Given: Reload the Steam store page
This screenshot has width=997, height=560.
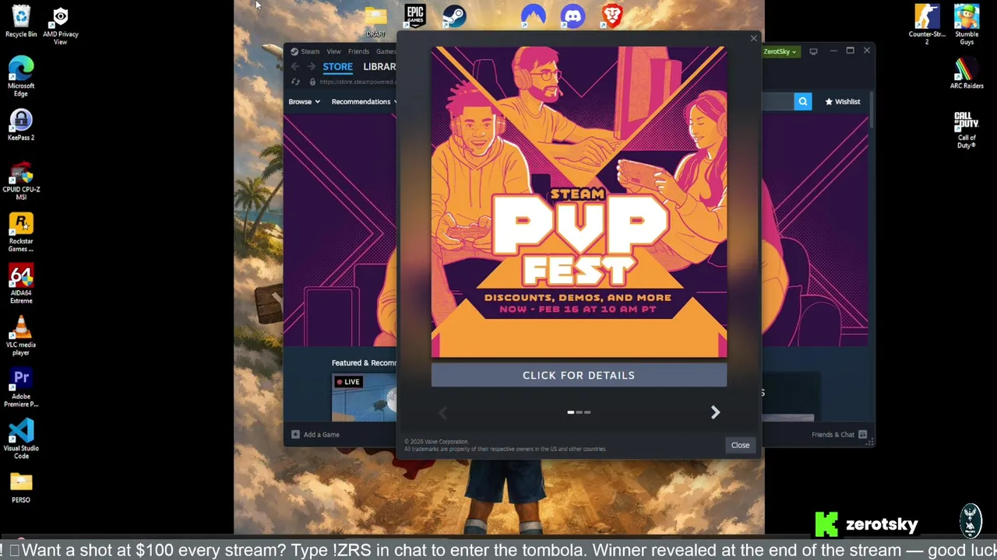Looking at the screenshot, I should [x=295, y=82].
